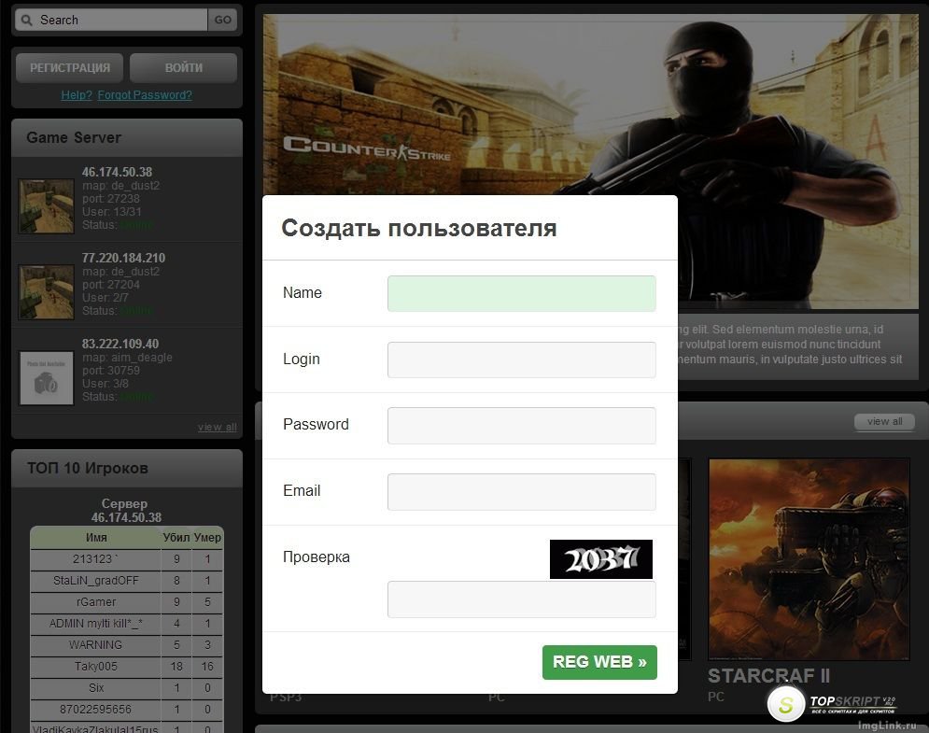Click the Counter-Strike banner logo
Screen dimensions: 929x733
[x=367, y=148]
